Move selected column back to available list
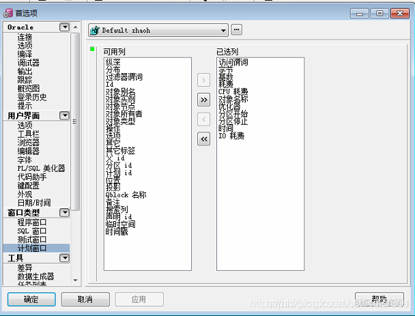 (203, 119)
